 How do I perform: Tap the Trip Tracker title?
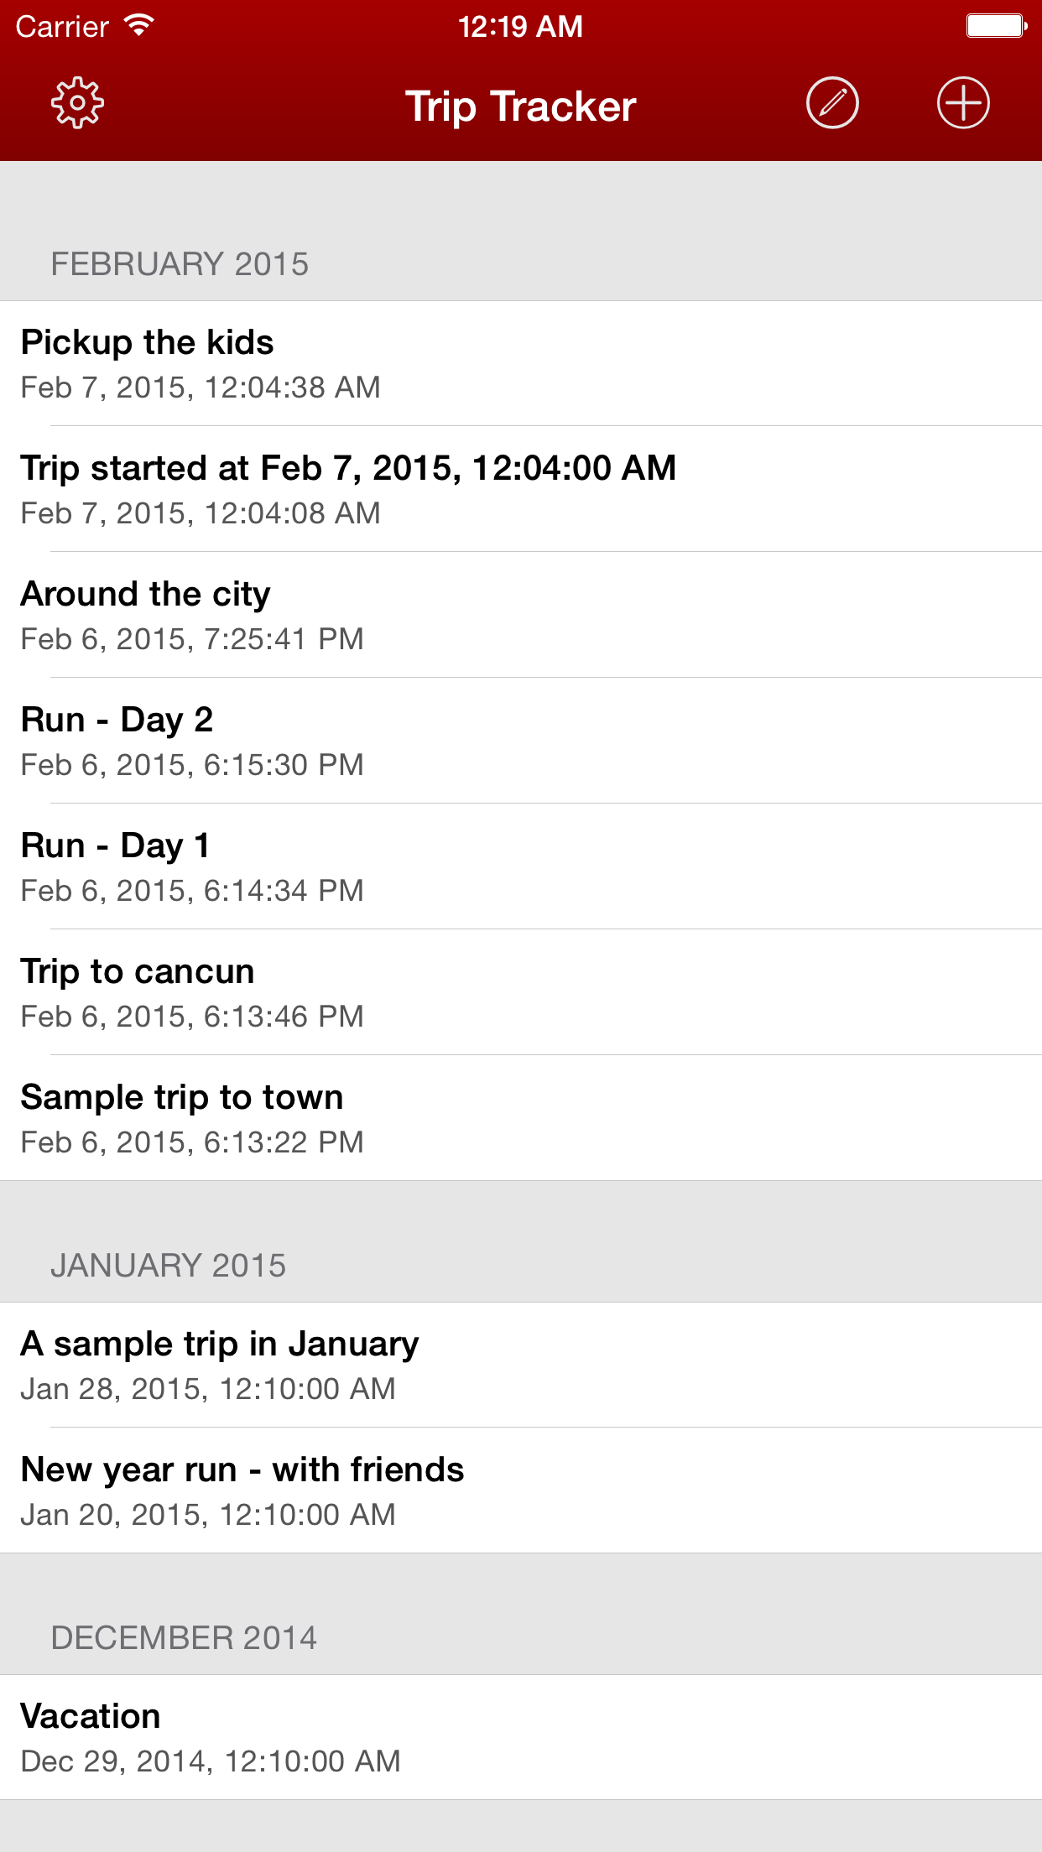[x=520, y=107]
